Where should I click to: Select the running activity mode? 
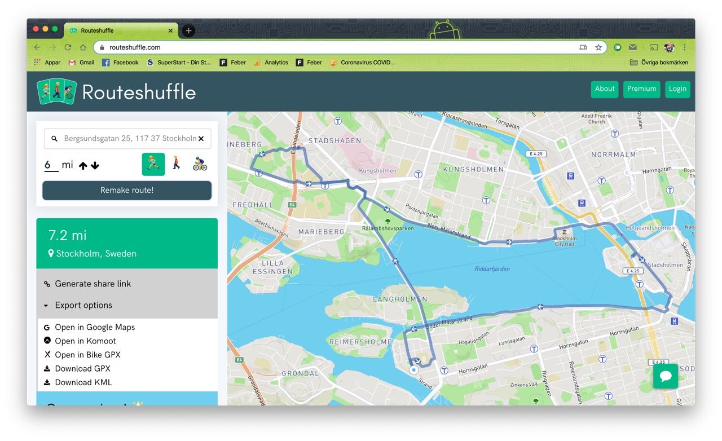click(153, 164)
